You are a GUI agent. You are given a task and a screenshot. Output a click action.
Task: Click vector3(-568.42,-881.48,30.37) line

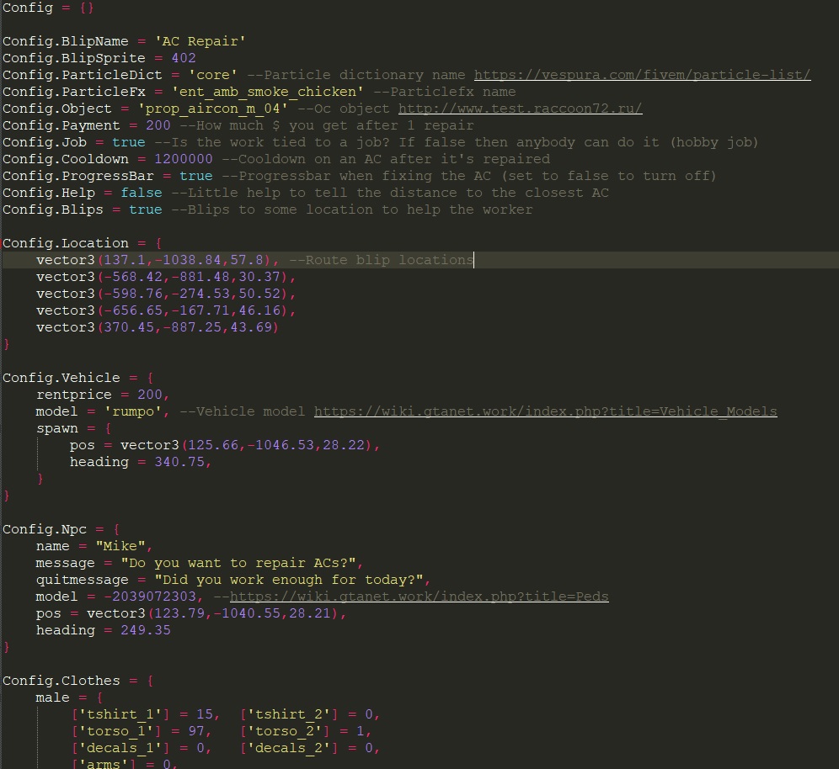coord(166,277)
